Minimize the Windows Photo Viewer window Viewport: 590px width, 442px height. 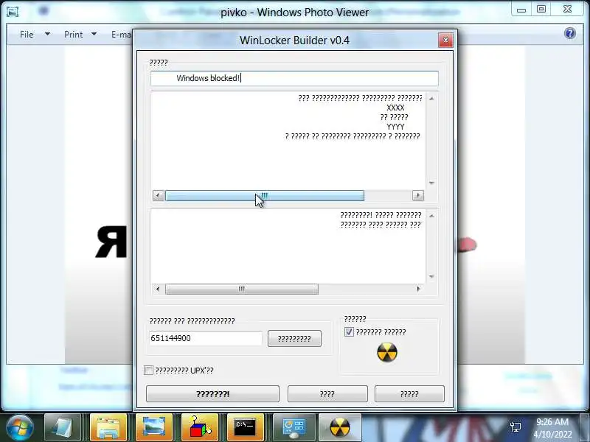pos(521,10)
